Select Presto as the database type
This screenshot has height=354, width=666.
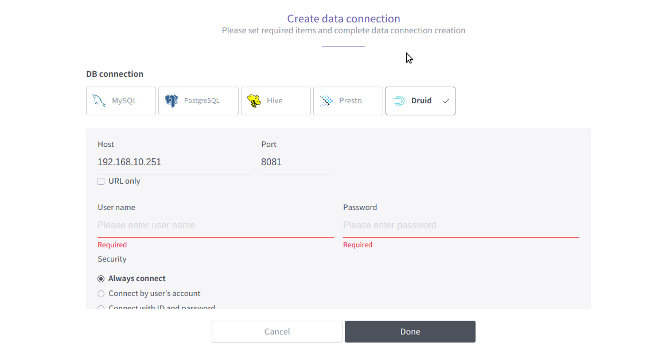[348, 100]
